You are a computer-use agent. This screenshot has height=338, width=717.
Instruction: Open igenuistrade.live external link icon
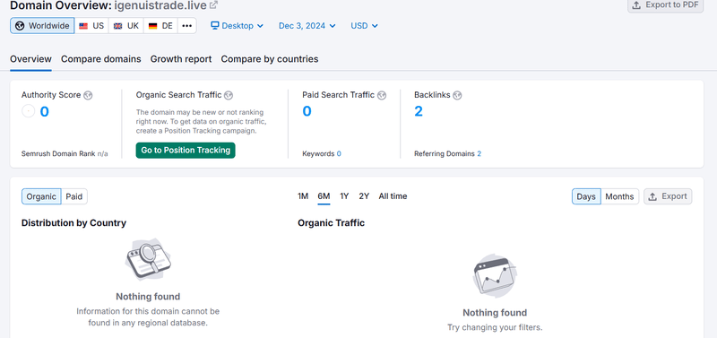(213, 5)
